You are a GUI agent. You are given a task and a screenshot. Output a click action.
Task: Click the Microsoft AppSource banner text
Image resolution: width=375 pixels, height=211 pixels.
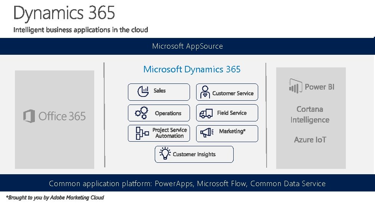tap(188, 46)
